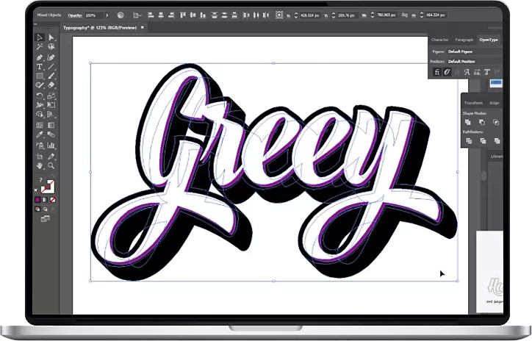Pick the Perspective Grid tool
Image resolution: width=532 pixels, height=341 pixels.
[51, 115]
